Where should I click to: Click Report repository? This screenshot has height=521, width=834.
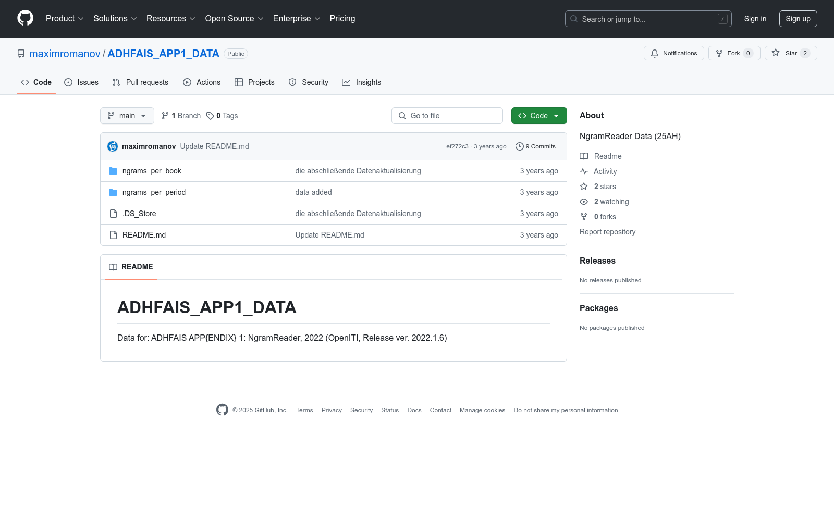(607, 232)
